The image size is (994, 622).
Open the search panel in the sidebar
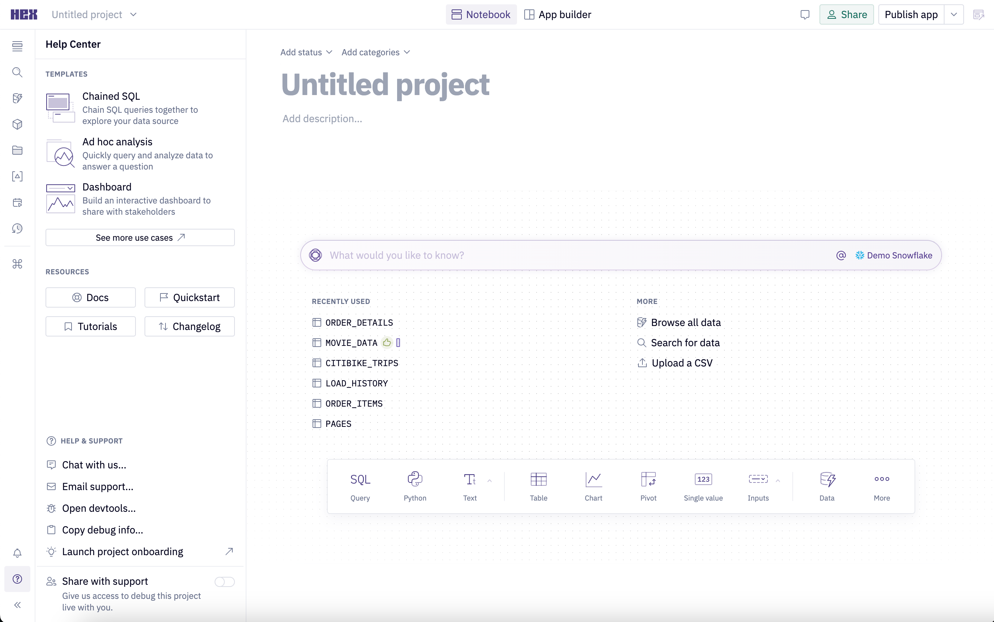[17, 72]
